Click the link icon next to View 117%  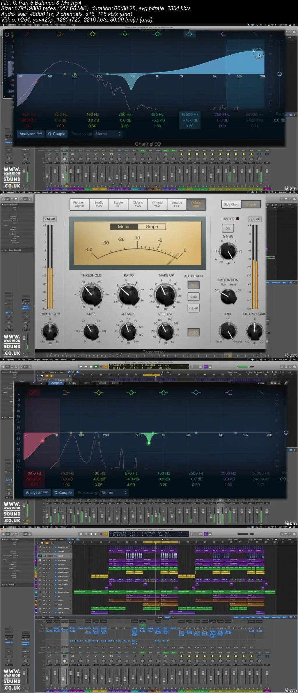(x=286, y=383)
